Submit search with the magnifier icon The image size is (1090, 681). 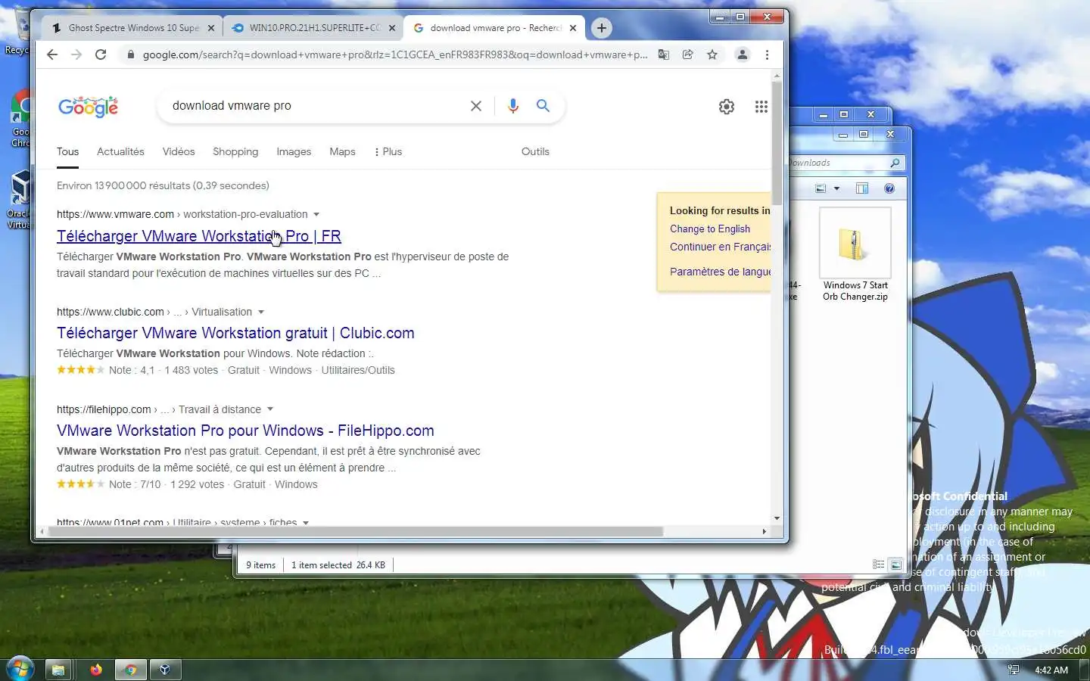(543, 106)
